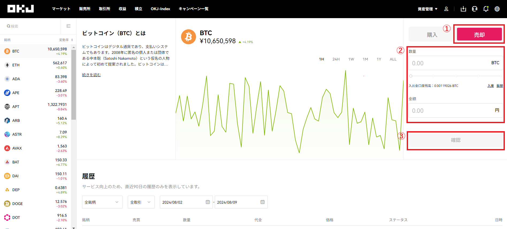507x229 pixels.
Task: Switch to the 購入 tab
Action: point(432,34)
